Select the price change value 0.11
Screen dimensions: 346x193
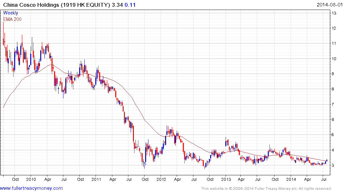(130, 5)
